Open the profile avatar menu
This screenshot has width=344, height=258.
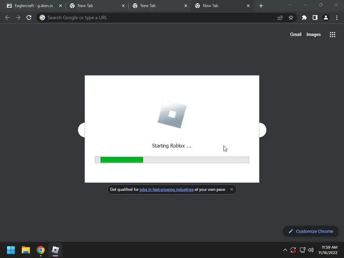(x=326, y=17)
